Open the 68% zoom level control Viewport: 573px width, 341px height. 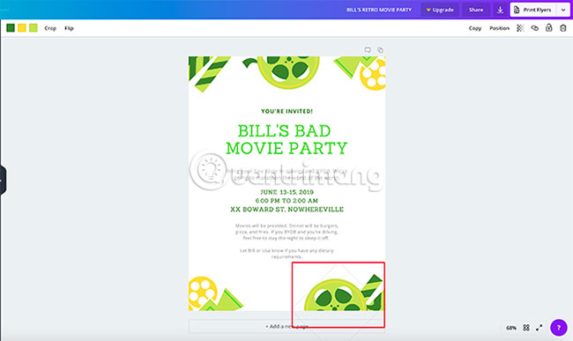(x=511, y=328)
